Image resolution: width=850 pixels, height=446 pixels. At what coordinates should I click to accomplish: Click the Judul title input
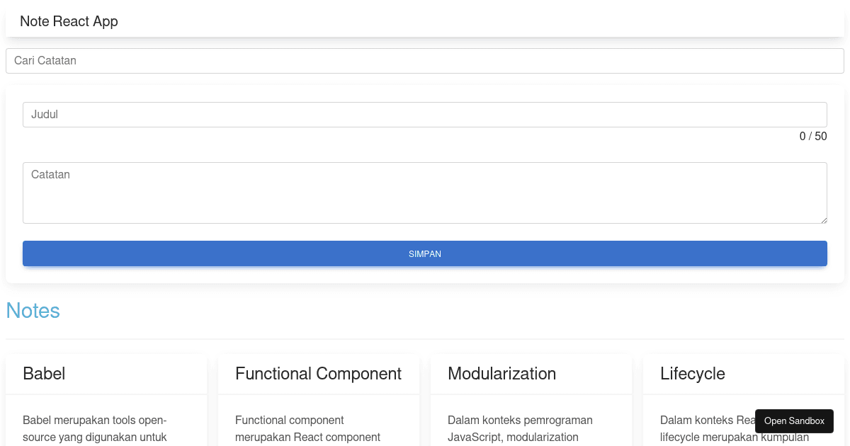click(x=425, y=114)
